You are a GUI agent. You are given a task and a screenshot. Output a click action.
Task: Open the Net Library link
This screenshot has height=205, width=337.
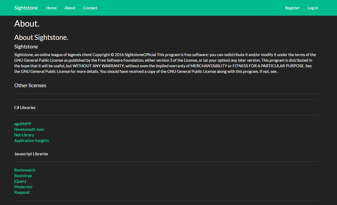[x=24, y=135]
